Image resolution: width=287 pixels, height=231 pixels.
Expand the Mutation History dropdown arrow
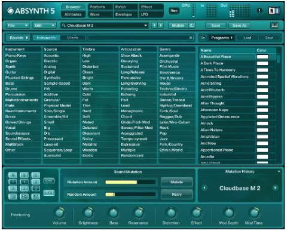(279, 171)
